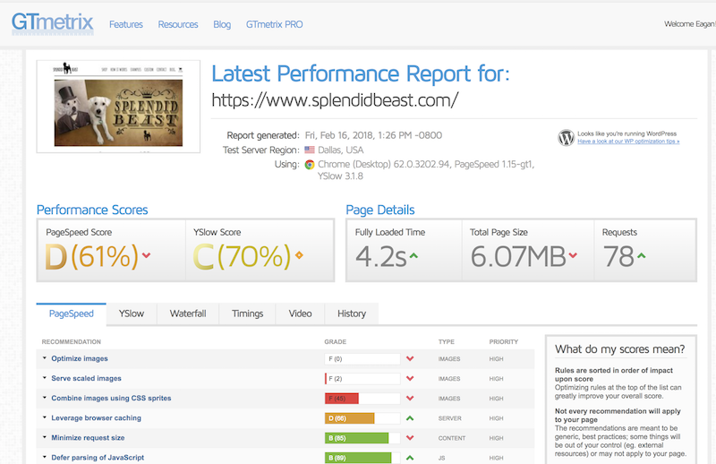Image resolution: width=716 pixels, height=464 pixels.
Task: Click the WordPress logo icon
Action: click(567, 138)
